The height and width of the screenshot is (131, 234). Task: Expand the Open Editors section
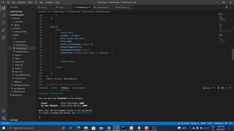tap(16, 12)
